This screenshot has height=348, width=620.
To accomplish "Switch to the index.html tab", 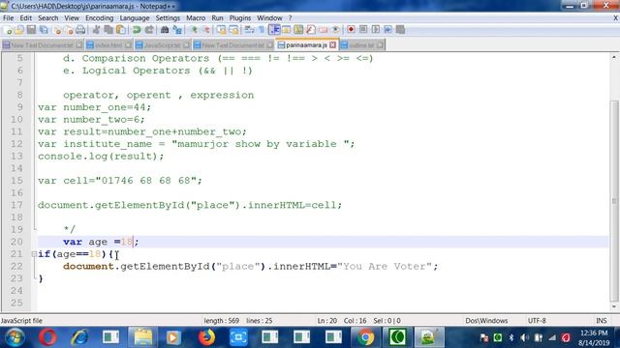I will click(x=108, y=45).
